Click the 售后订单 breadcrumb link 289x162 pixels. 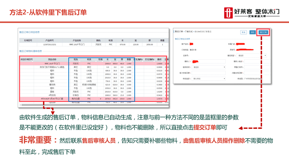click(x=179, y=32)
